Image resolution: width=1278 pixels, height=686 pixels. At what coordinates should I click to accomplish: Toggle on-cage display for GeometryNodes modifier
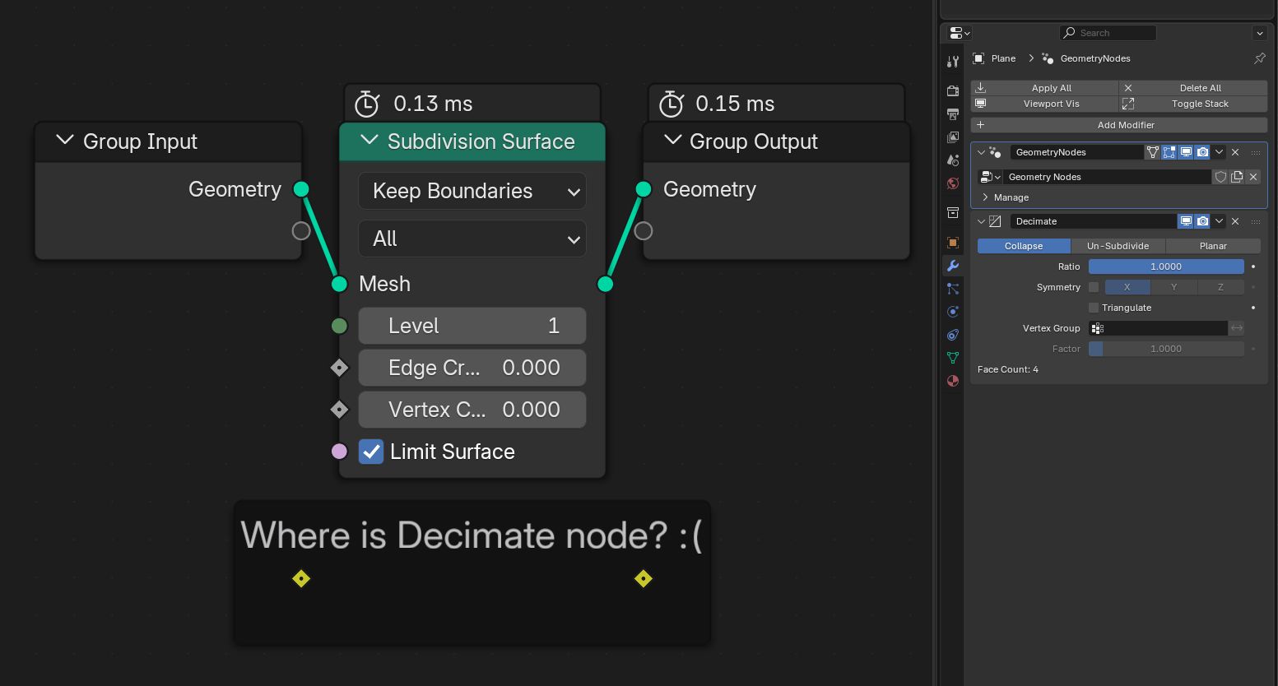pos(1153,152)
